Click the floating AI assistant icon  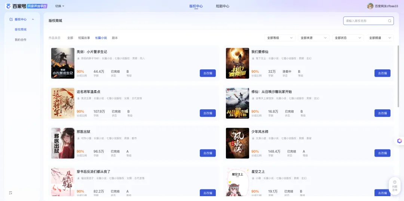[399, 141]
